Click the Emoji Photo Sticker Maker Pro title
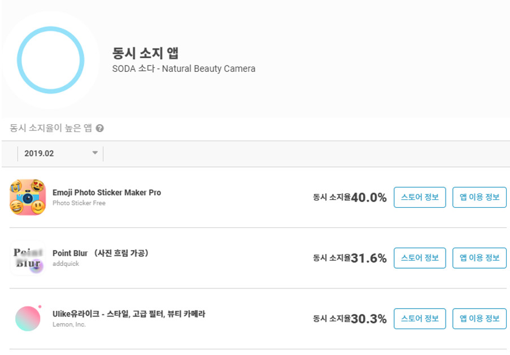 [107, 192]
